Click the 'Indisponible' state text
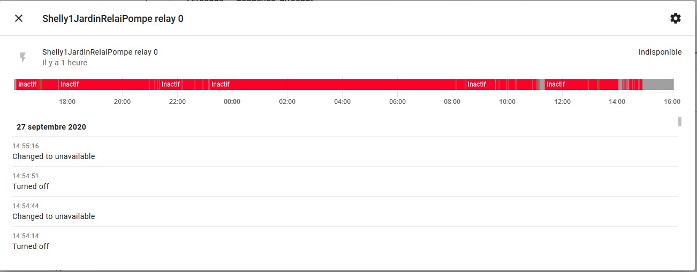 point(660,52)
